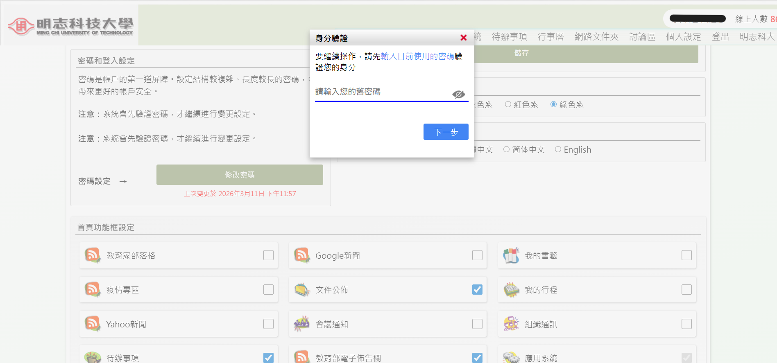The image size is (777, 363).
Task: Uncheck the 文件公佈 checkbox
Action: (477, 289)
